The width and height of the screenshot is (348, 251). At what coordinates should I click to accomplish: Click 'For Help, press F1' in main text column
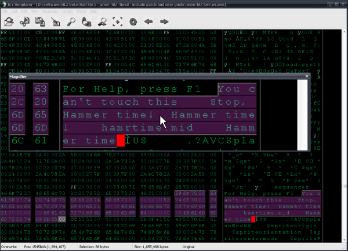[259, 194]
